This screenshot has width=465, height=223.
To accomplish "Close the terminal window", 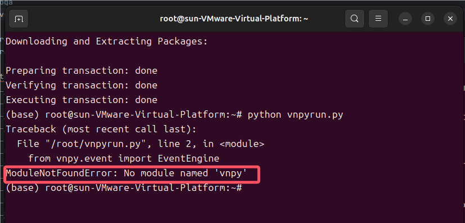I will tap(450, 19).
